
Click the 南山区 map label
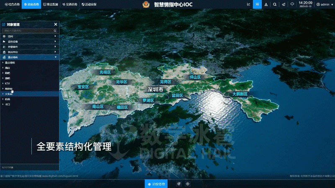[98, 107]
